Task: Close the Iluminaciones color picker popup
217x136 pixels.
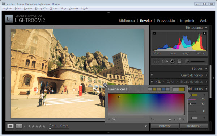Action: [105, 85]
